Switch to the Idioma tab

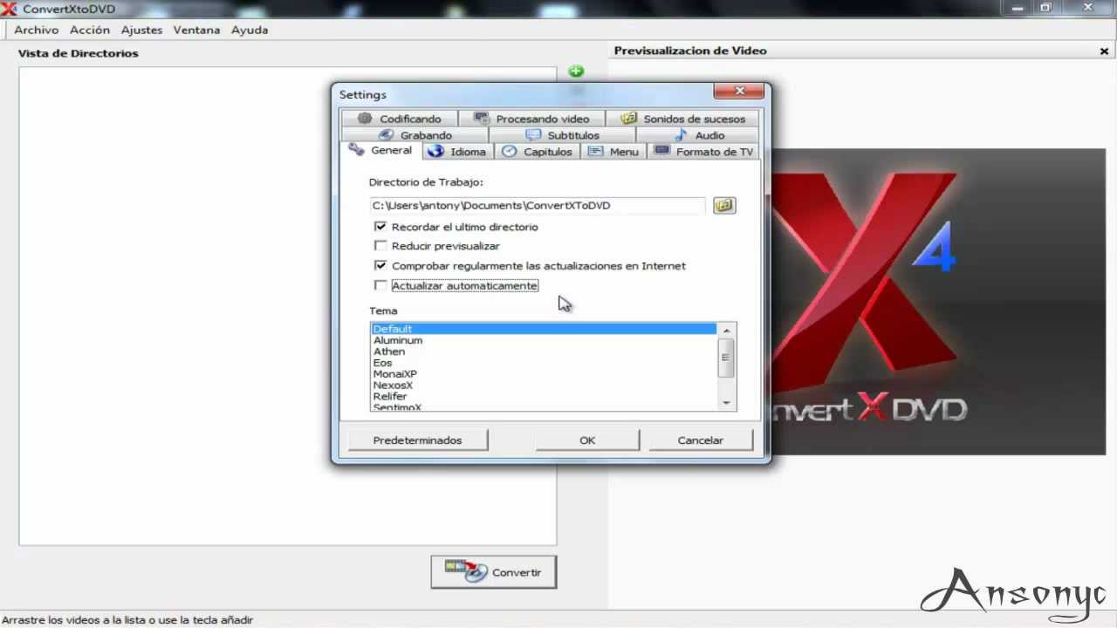[x=458, y=151]
